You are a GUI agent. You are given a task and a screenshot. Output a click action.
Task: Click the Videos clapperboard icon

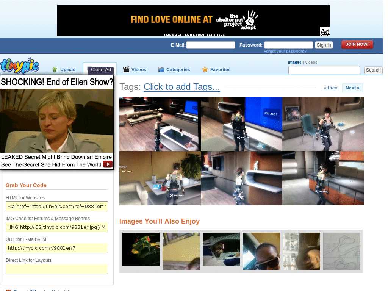click(126, 70)
